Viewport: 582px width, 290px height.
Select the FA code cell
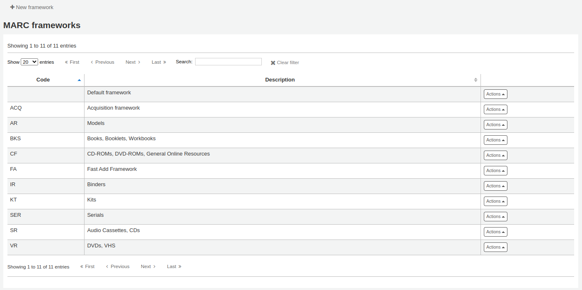[46, 171]
